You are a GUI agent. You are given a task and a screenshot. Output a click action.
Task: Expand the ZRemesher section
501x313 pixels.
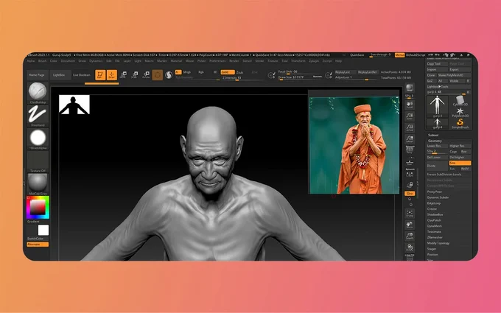point(435,238)
